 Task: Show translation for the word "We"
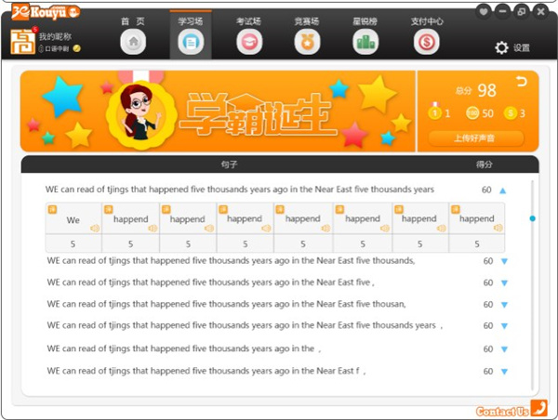tap(52, 209)
